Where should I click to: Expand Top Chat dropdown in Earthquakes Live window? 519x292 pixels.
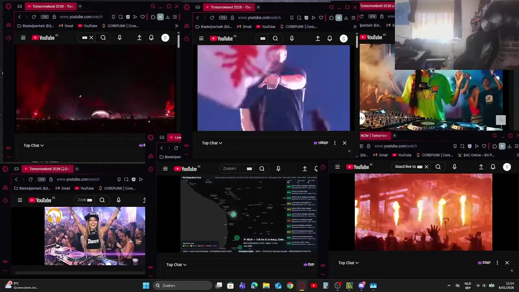tap(176, 264)
